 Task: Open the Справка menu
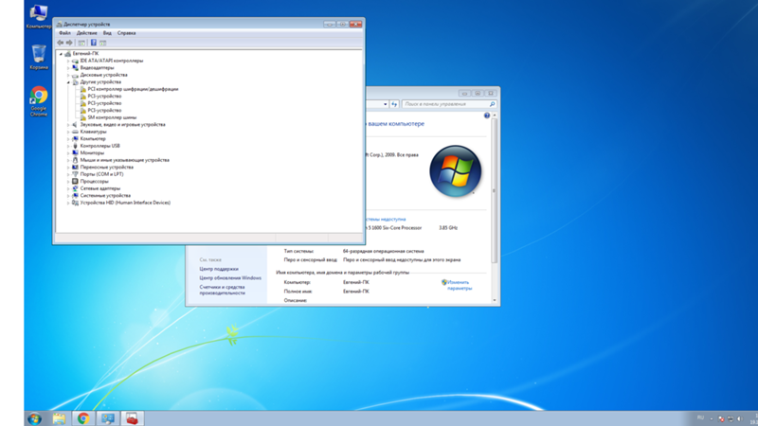(x=127, y=33)
